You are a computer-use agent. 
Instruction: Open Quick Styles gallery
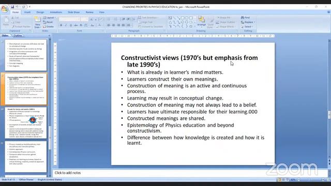pos(210,22)
